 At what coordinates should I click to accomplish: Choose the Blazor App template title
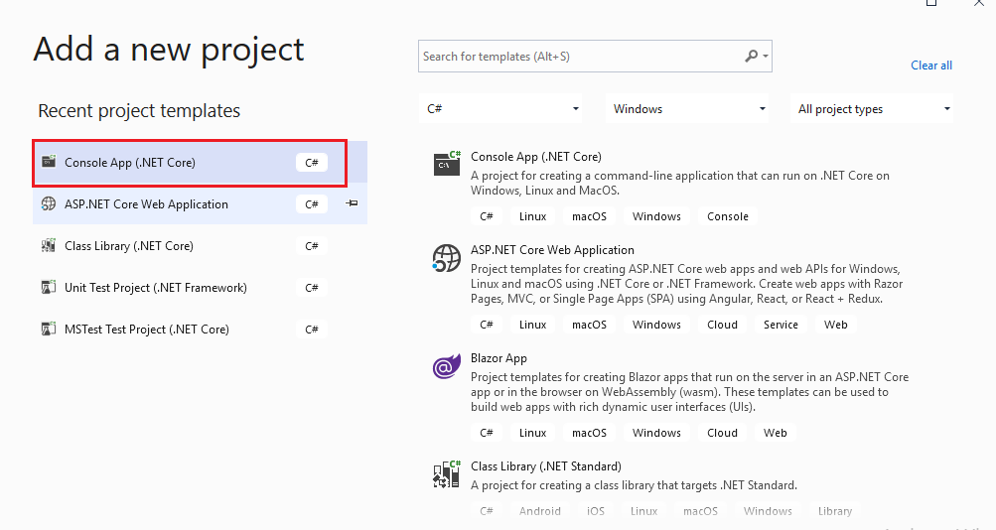[498, 358]
